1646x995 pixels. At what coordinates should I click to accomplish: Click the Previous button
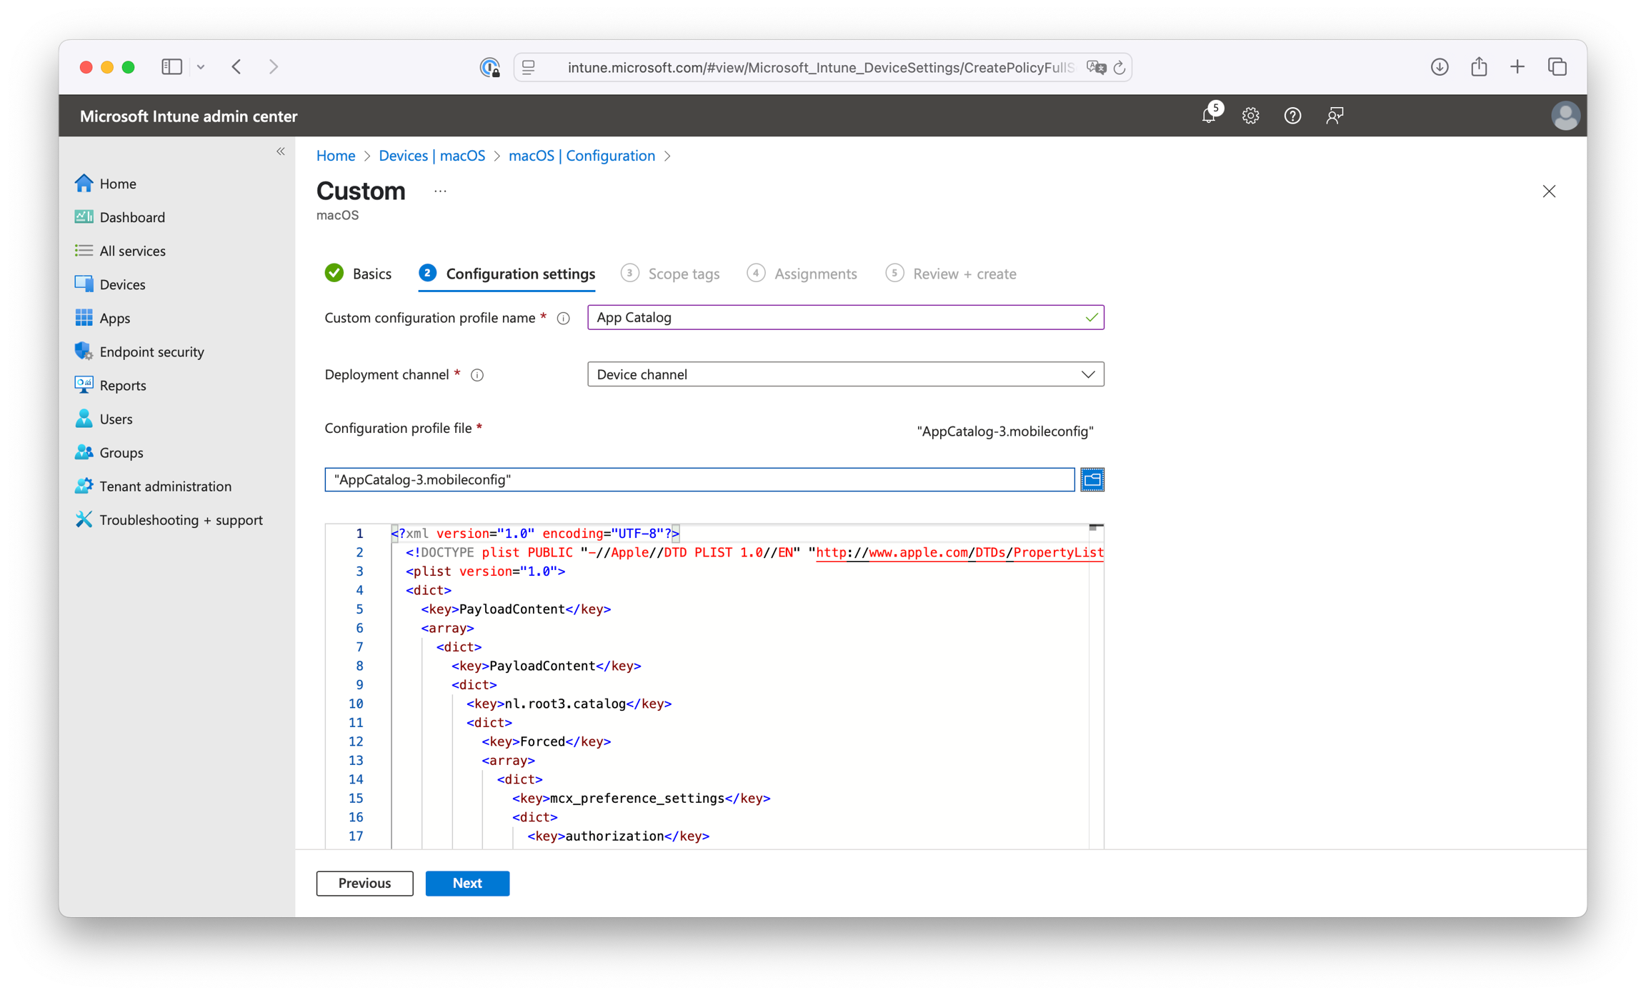(x=364, y=883)
